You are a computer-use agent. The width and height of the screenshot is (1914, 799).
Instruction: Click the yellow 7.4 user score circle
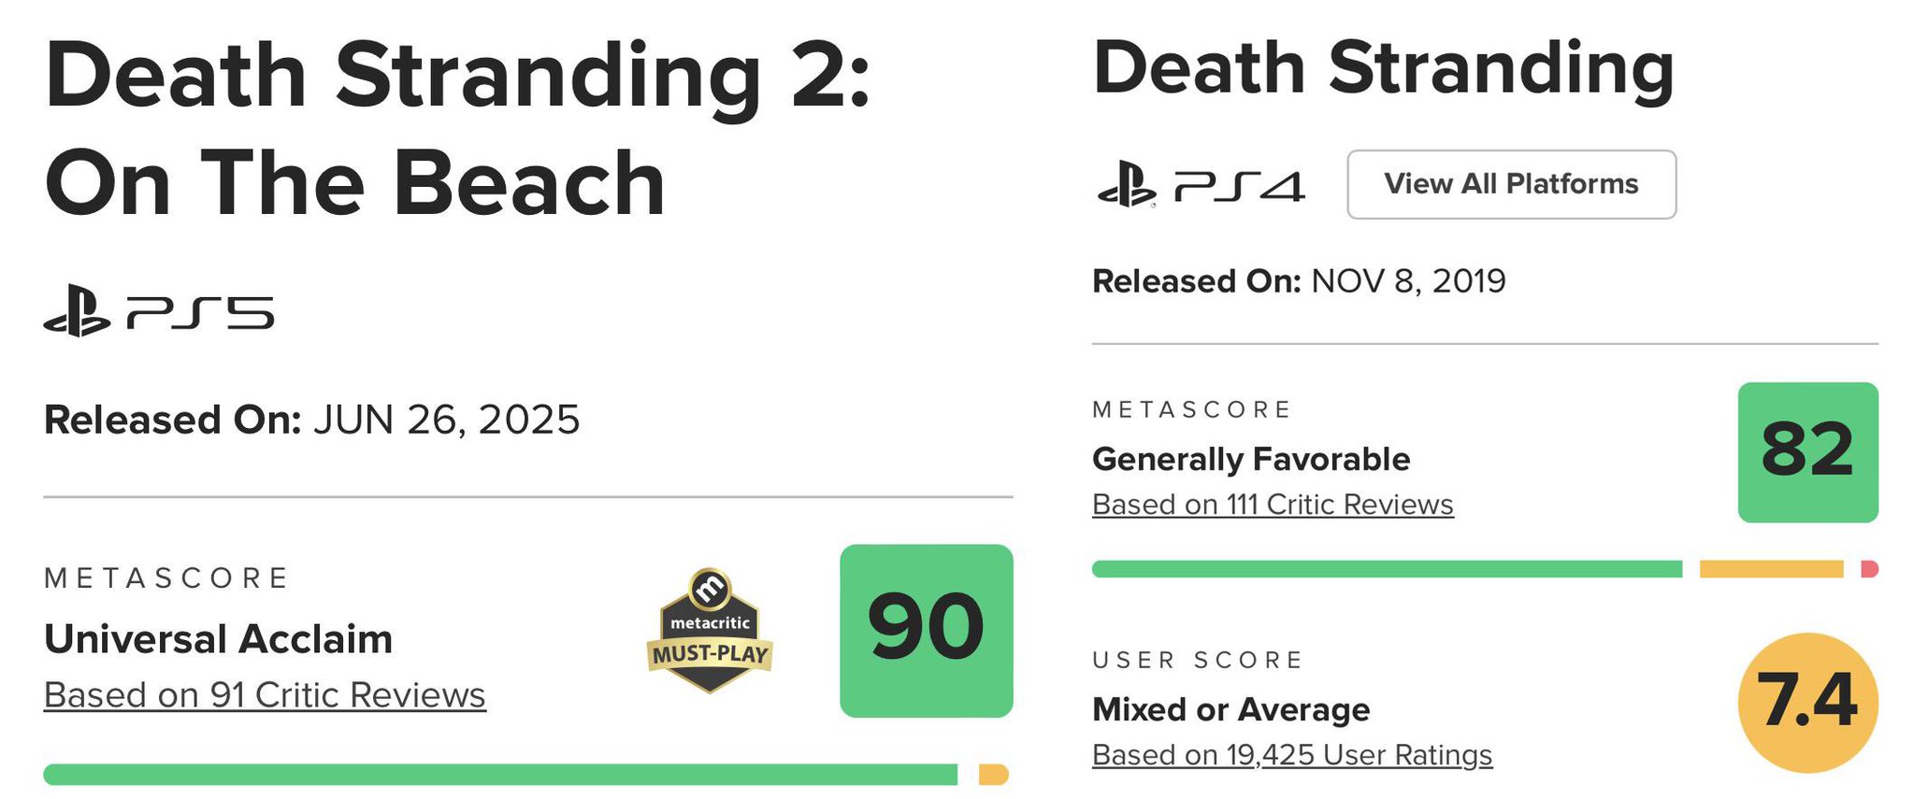[x=1806, y=702]
